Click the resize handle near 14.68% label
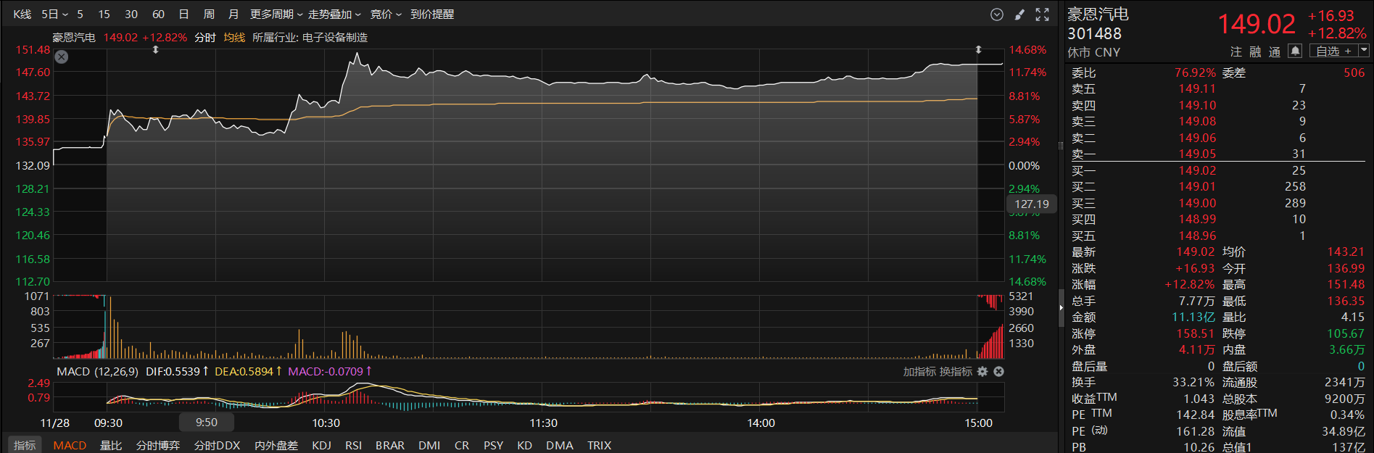Viewport: 1374px width, 453px height. pos(978,50)
